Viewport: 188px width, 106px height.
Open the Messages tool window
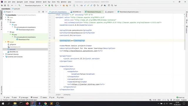pyautogui.click(x=23, y=97)
